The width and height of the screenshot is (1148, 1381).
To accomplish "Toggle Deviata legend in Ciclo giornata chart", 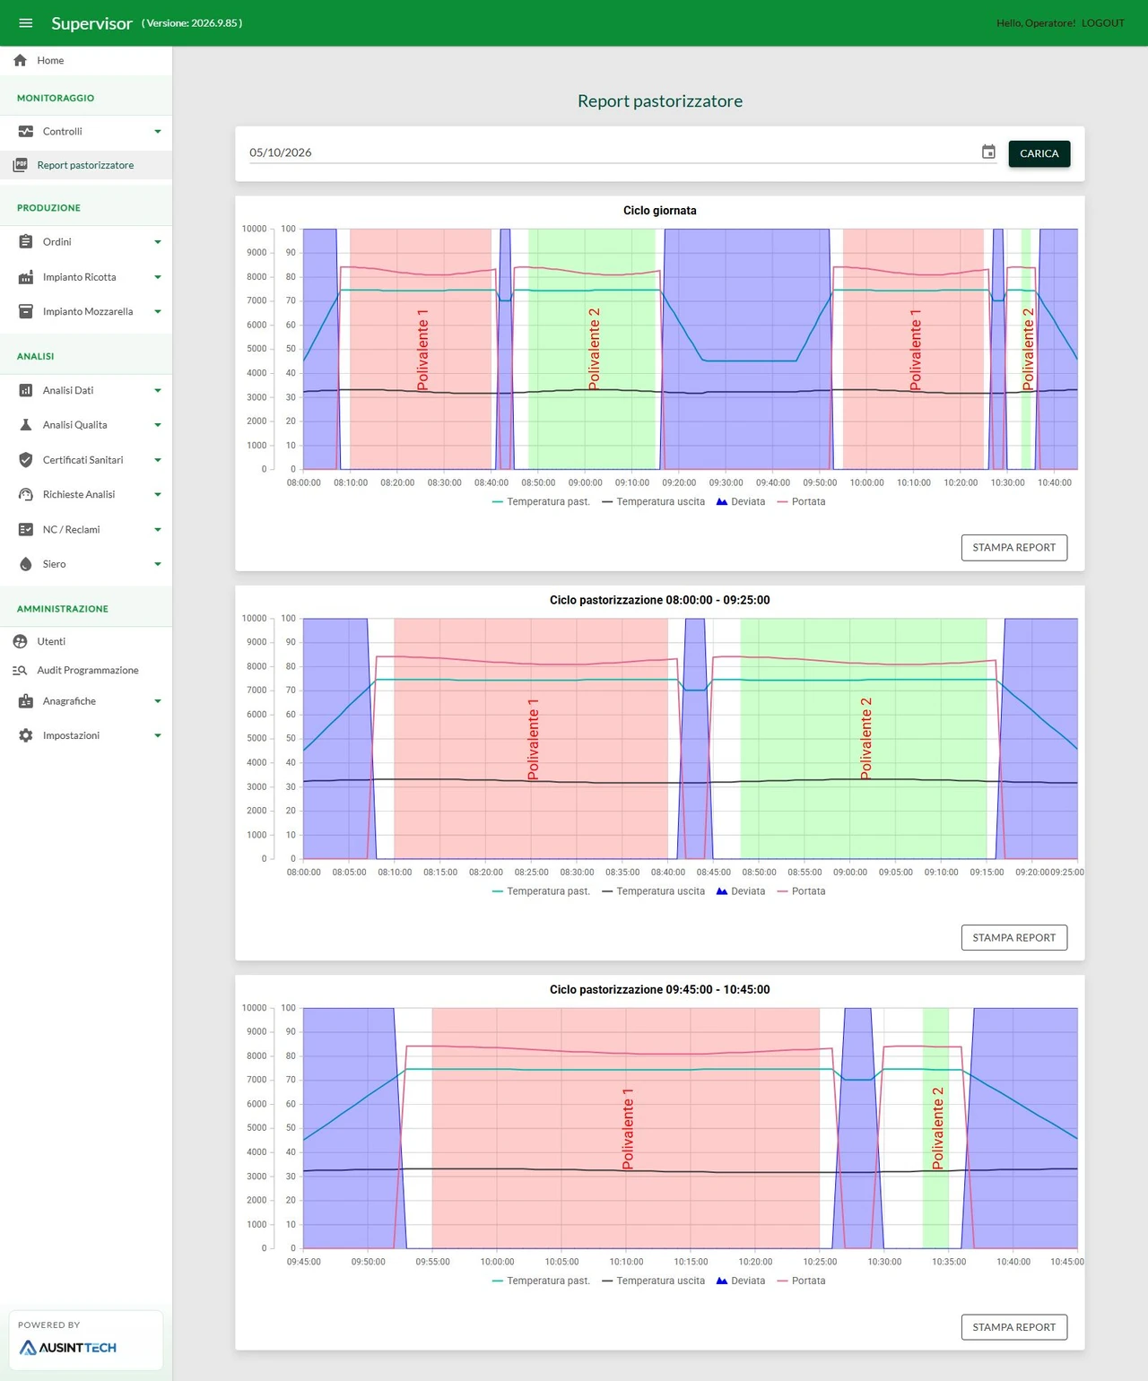I will pyautogui.click(x=741, y=502).
